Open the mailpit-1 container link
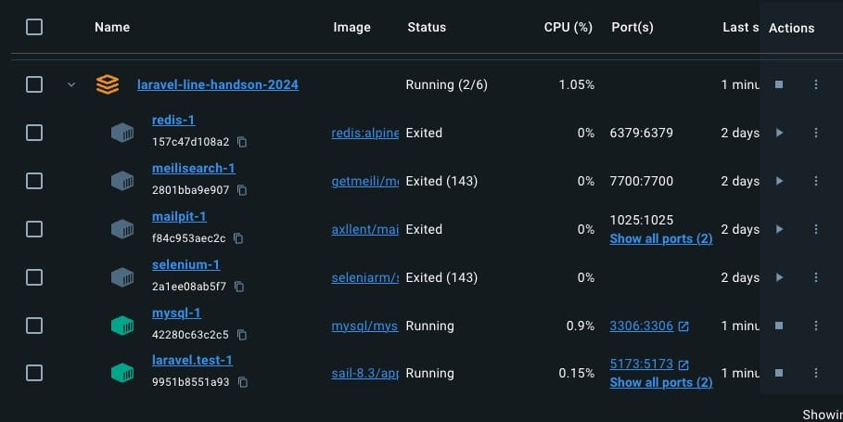The image size is (843, 422). coord(179,217)
